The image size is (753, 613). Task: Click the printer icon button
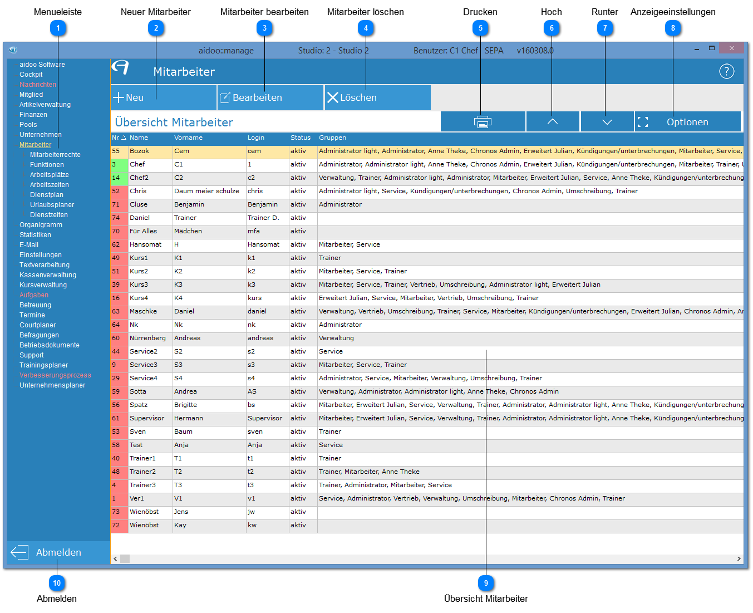483,121
